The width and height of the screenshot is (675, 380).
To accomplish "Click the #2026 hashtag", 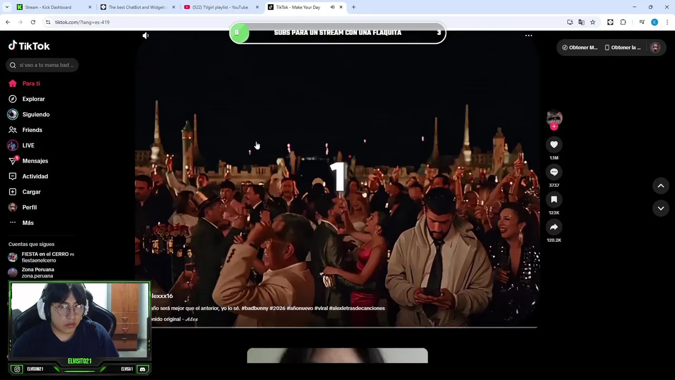I will [x=277, y=308].
